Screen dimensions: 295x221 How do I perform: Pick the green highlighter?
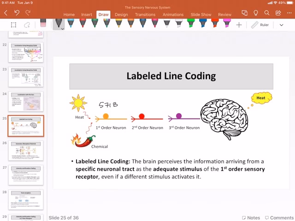[191, 23]
